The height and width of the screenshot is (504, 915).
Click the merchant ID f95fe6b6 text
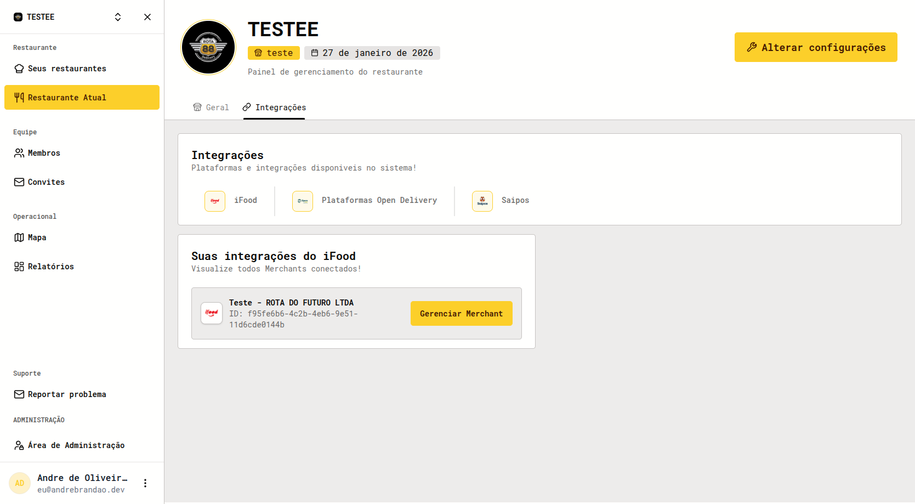tap(293, 319)
